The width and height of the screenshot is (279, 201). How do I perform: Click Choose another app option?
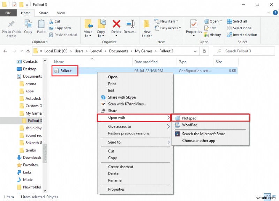pyautogui.click(x=210, y=141)
